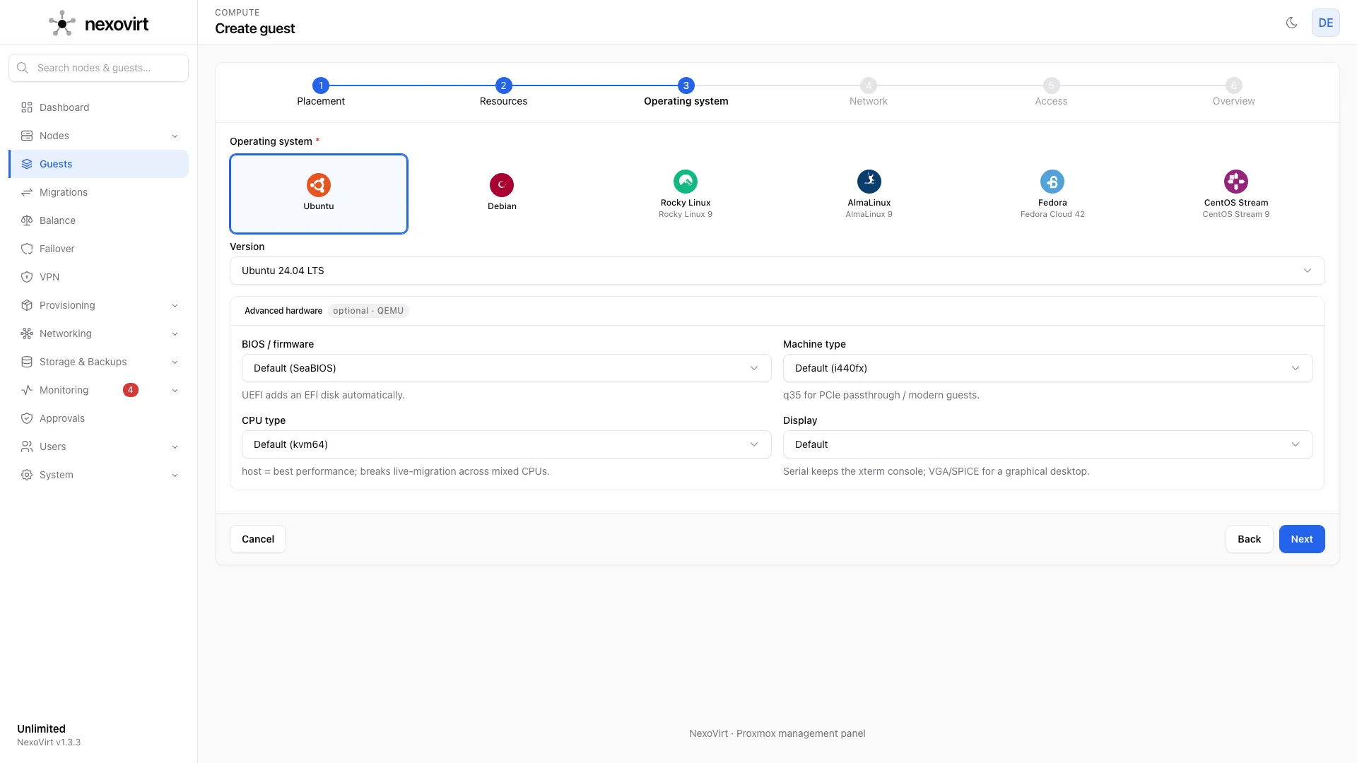Open VPN via its shield icon

pyautogui.click(x=27, y=277)
